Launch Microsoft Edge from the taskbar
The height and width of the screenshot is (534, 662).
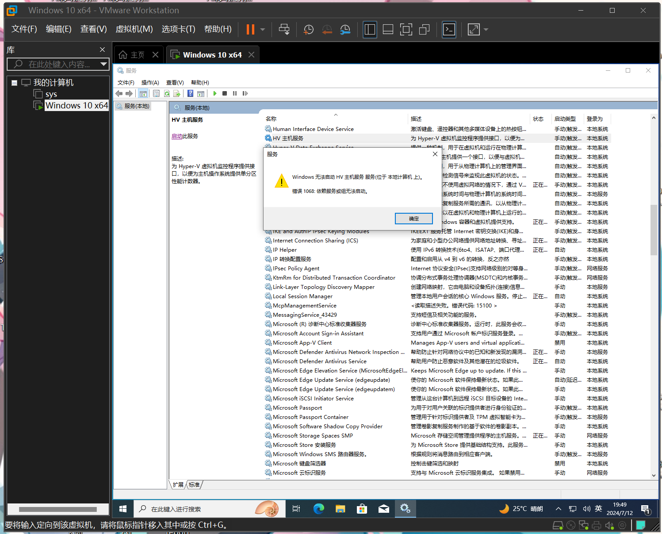coord(318,509)
